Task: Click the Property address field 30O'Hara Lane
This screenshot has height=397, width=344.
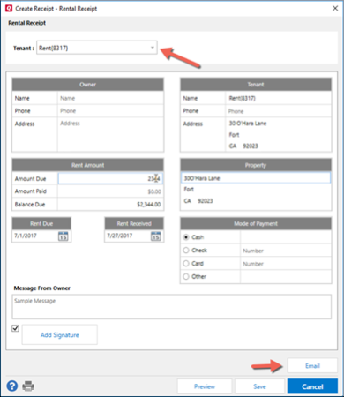Action: coord(256,178)
